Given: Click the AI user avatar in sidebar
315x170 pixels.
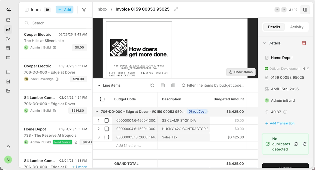Looking at the screenshot, I should pyautogui.click(x=8, y=160).
